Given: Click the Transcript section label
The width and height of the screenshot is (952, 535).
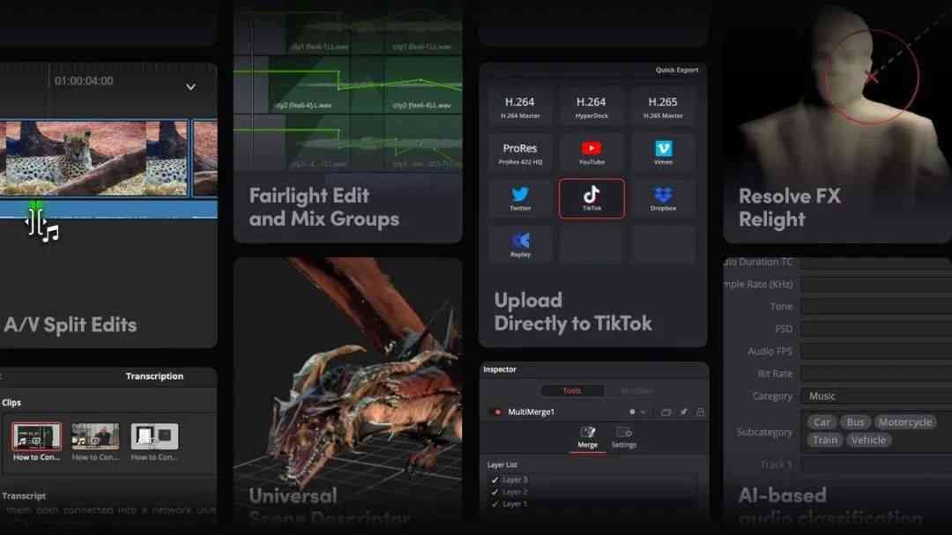Looking at the screenshot, I should point(24,496).
